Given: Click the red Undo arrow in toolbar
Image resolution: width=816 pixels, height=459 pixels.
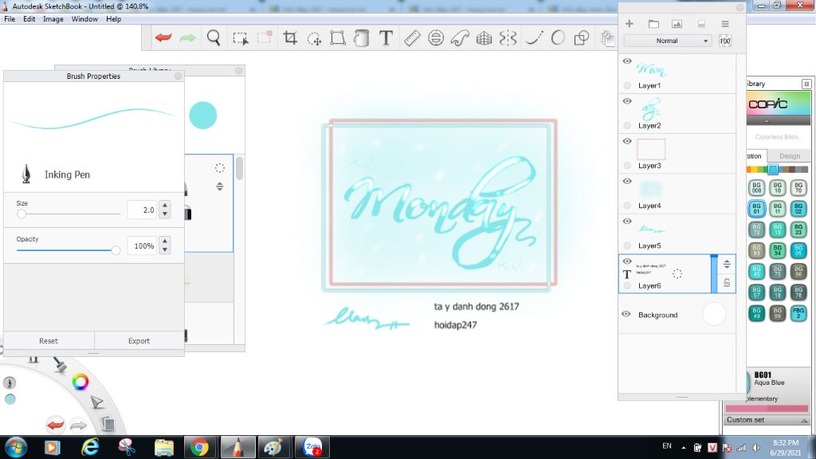Looking at the screenshot, I should pyautogui.click(x=163, y=37).
